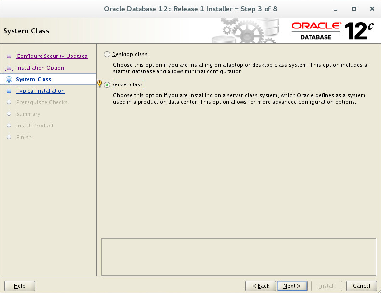Click the Finish step marker dot
The width and height of the screenshot is (381, 293).
[9, 137]
